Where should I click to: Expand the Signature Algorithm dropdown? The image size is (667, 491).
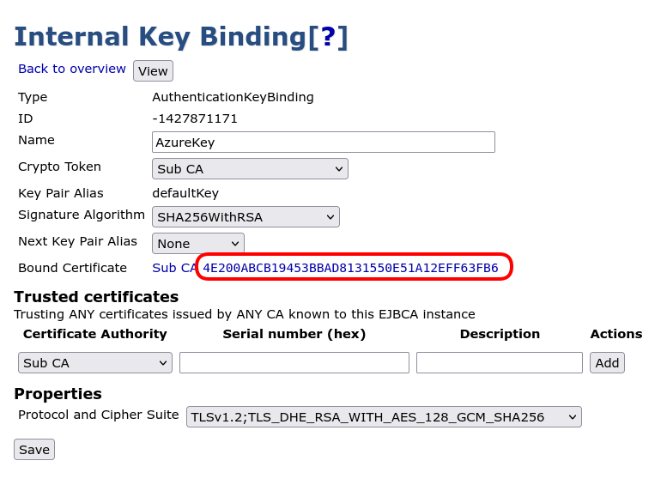(x=246, y=217)
